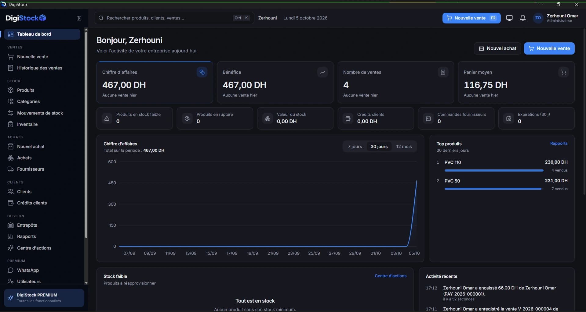Click the Commandes fournisseurs bag icon
Viewport: 586px width, 312px height.
pyautogui.click(x=428, y=119)
